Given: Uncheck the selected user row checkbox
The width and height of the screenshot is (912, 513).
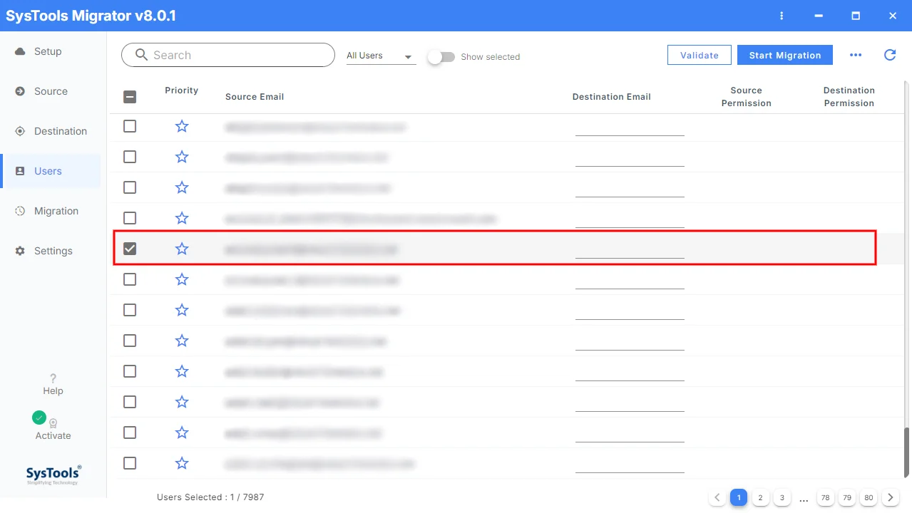Looking at the screenshot, I should point(130,249).
